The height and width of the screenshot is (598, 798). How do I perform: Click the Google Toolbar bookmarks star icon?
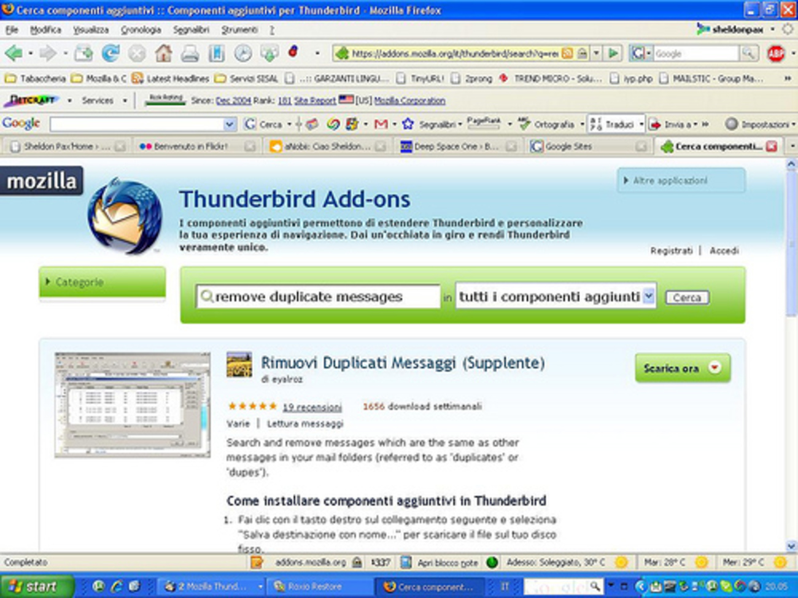[x=408, y=124]
